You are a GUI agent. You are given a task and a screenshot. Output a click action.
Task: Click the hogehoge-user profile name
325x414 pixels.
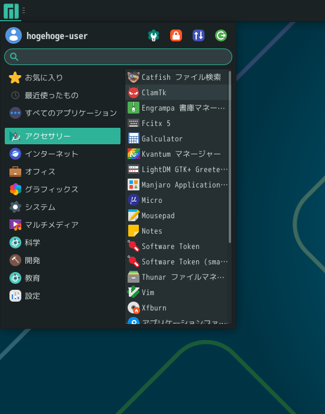(57, 35)
